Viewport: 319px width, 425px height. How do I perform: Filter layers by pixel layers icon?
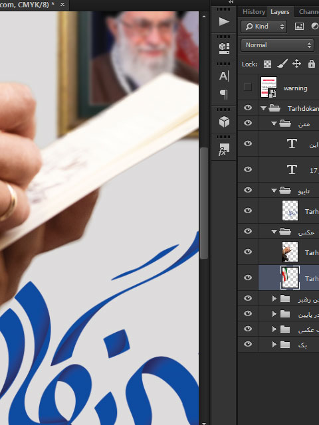(x=299, y=27)
